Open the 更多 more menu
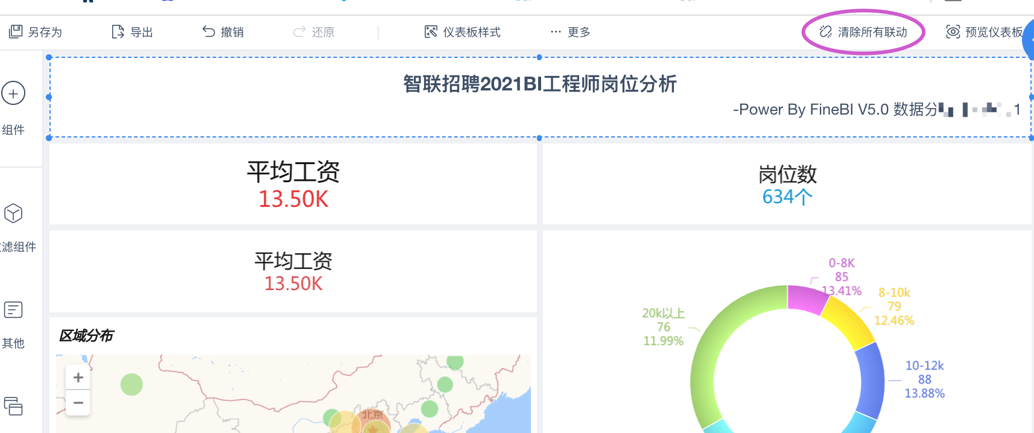The image size is (1034, 433). (x=570, y=32)
